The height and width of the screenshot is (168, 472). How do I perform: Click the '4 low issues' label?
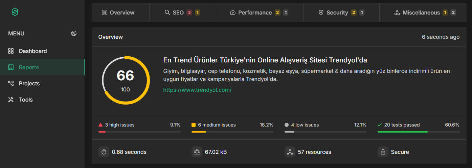click(305, 125)
